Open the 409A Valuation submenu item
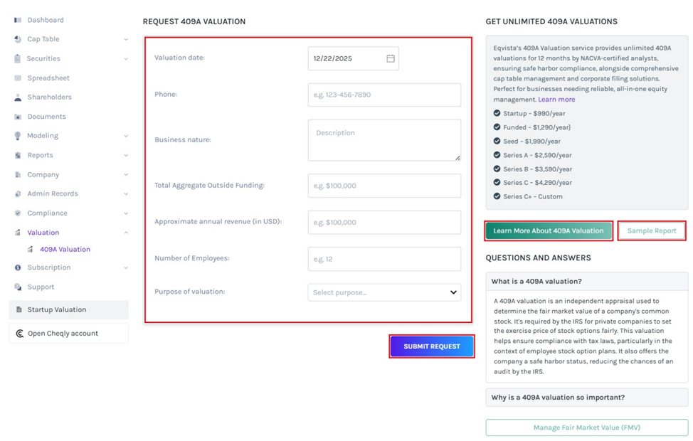 65,250
